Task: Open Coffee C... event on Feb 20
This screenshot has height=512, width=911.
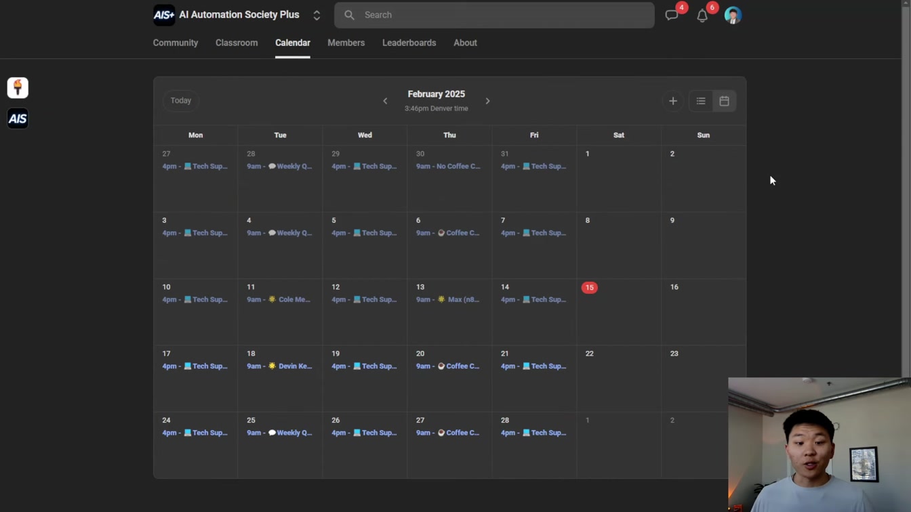Action: 448,366
